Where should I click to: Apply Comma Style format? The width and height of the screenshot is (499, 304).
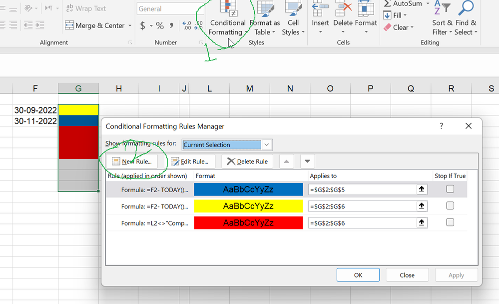click(172, 25)
